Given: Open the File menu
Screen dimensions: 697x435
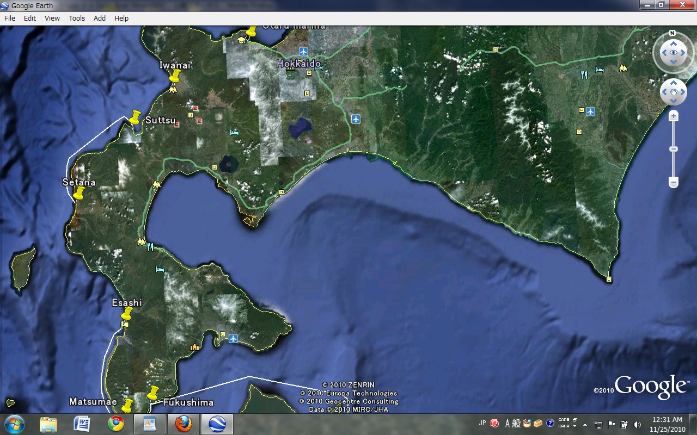Looking at the screenshot, I should tap(10, 18).
